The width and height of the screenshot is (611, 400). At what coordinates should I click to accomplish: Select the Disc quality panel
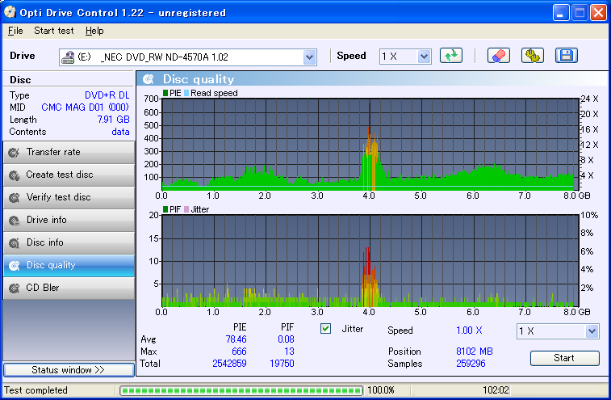coord(69,265)
